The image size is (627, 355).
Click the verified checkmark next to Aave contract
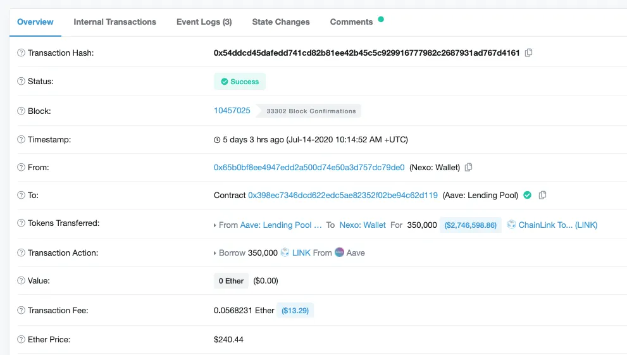click(x=528, y=195)
